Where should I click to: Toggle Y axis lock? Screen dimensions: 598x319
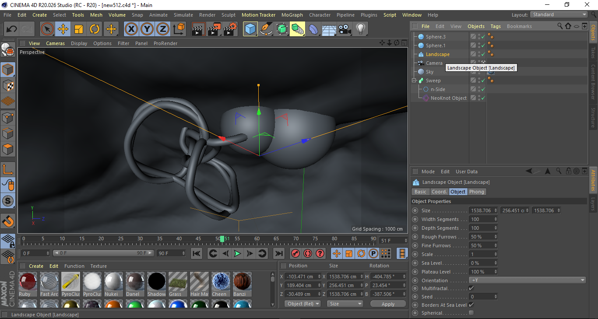(147, 29)
